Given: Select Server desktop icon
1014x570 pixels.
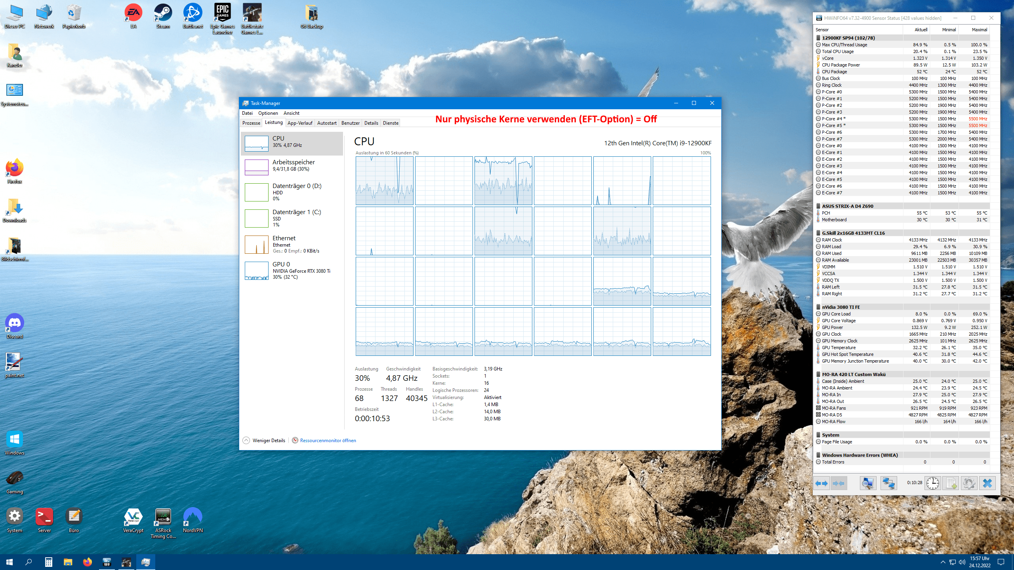Looking at the screenshot, I should (44, 520).
